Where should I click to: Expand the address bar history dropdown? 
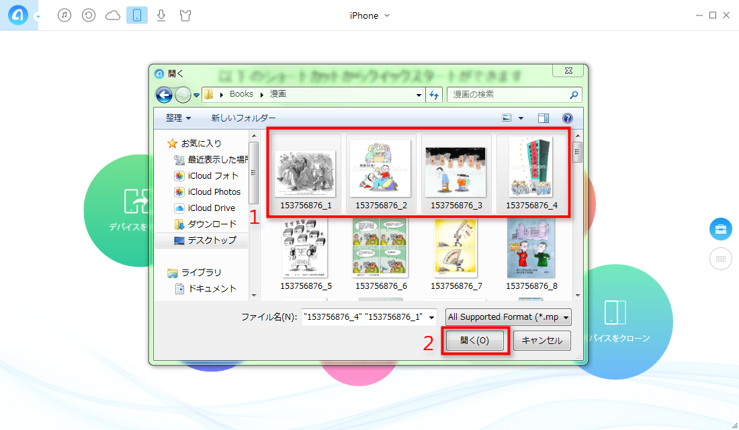tap(419, 95)
